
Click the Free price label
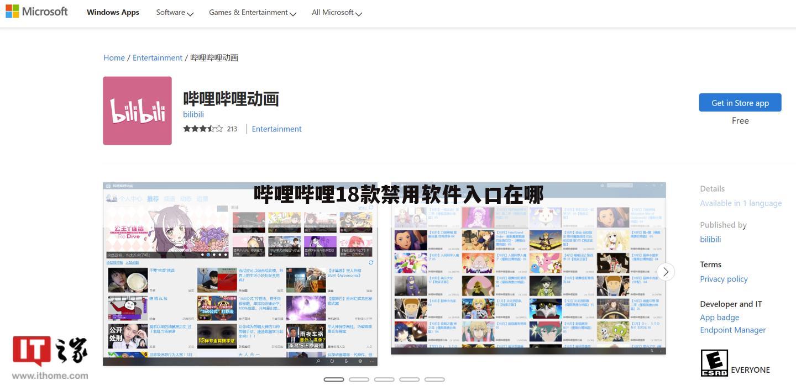tap(740, 120)
